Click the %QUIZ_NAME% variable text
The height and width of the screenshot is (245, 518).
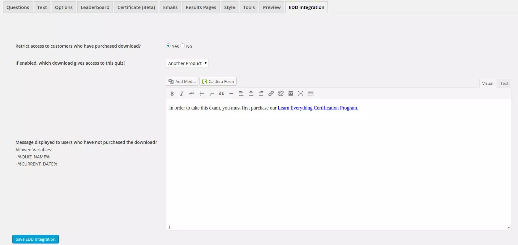(34, 157)
